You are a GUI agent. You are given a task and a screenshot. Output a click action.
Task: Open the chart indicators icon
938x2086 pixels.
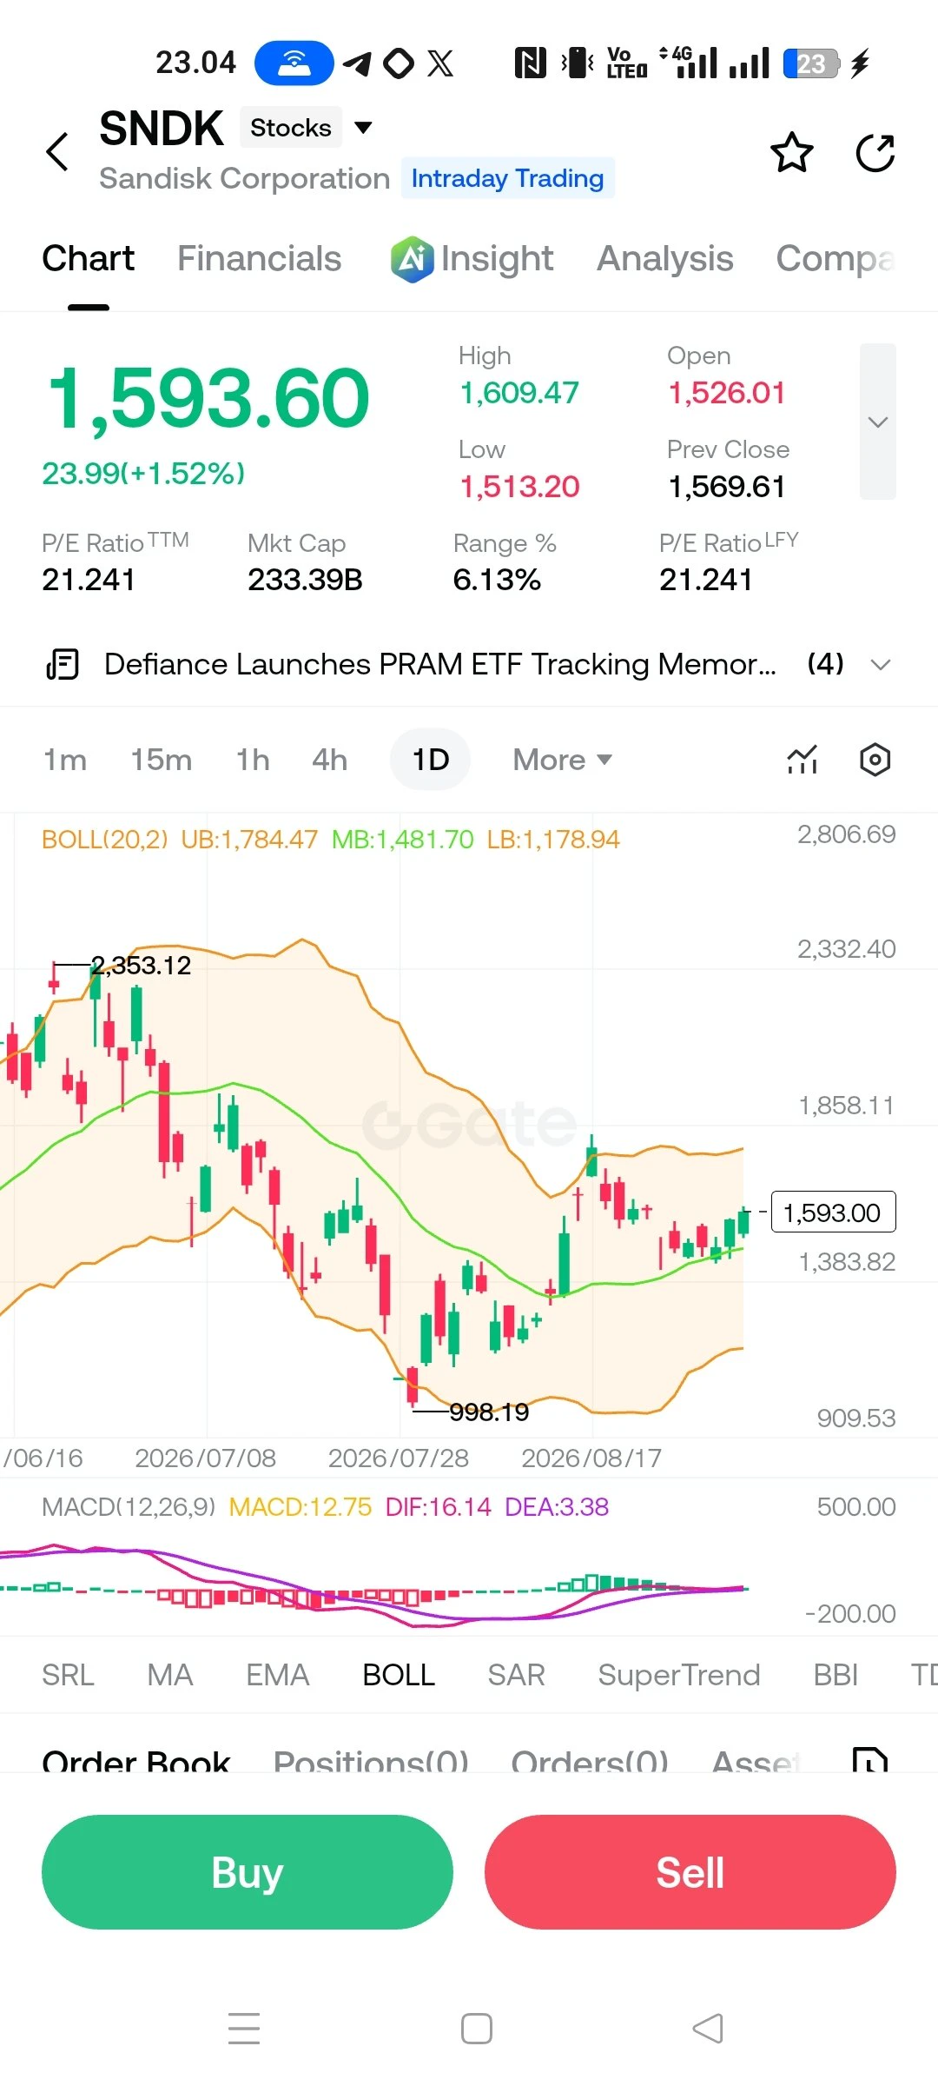pyautogui.click(x=803, y=760)
